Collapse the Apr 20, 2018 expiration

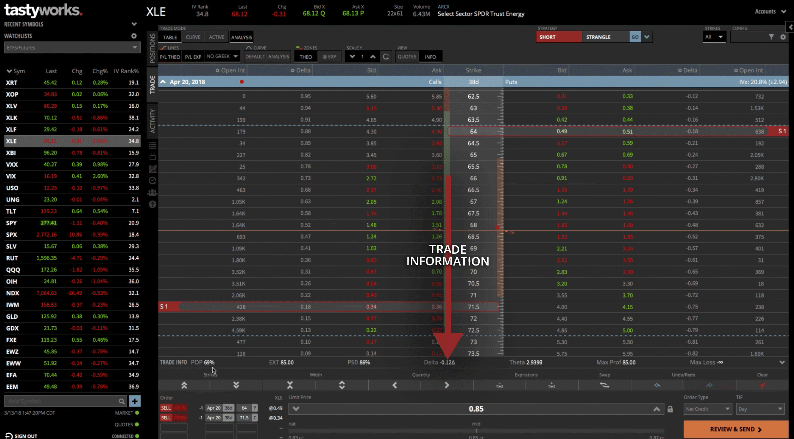[163, 82]
